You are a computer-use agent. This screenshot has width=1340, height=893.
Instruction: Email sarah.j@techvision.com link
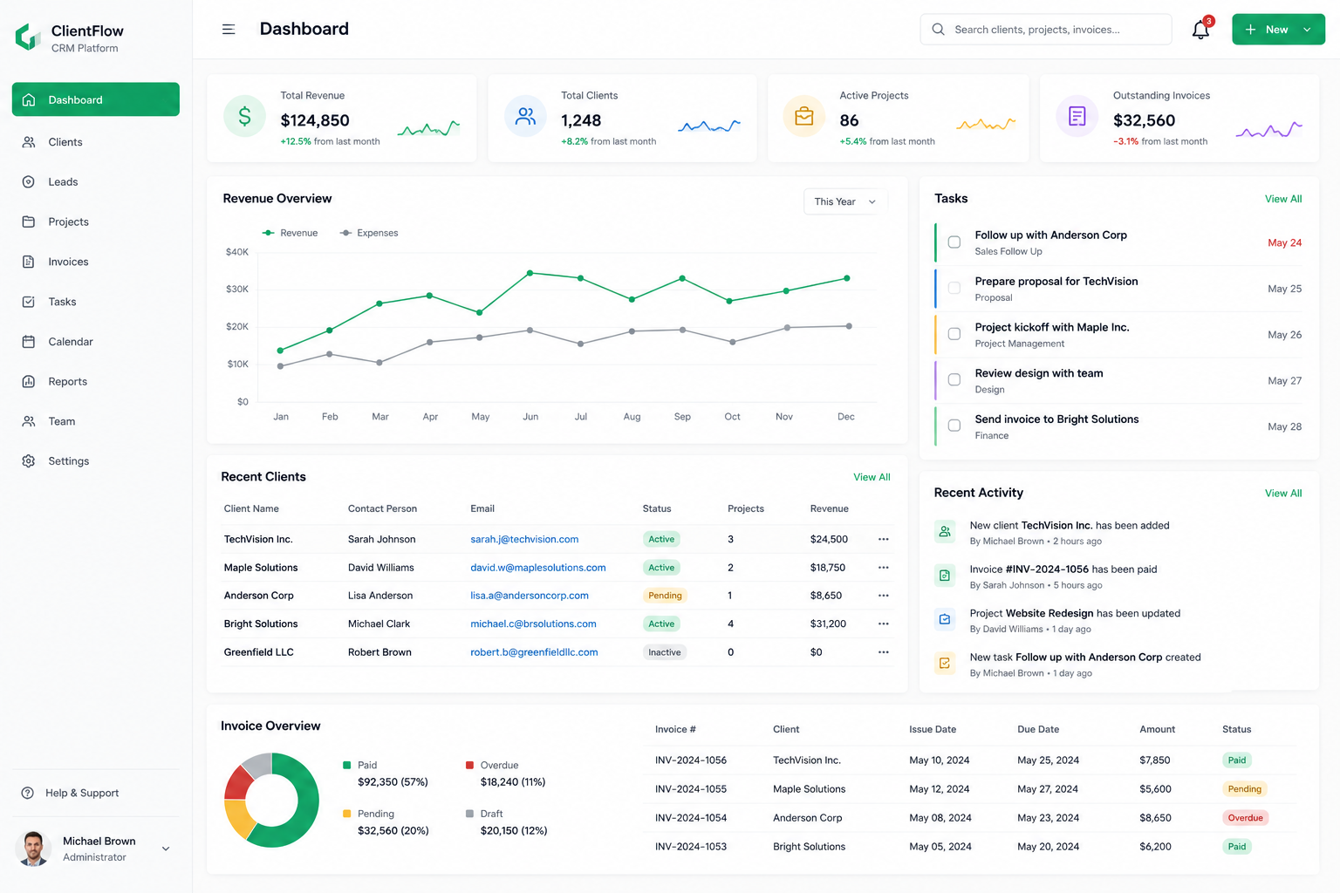(524, 540)
